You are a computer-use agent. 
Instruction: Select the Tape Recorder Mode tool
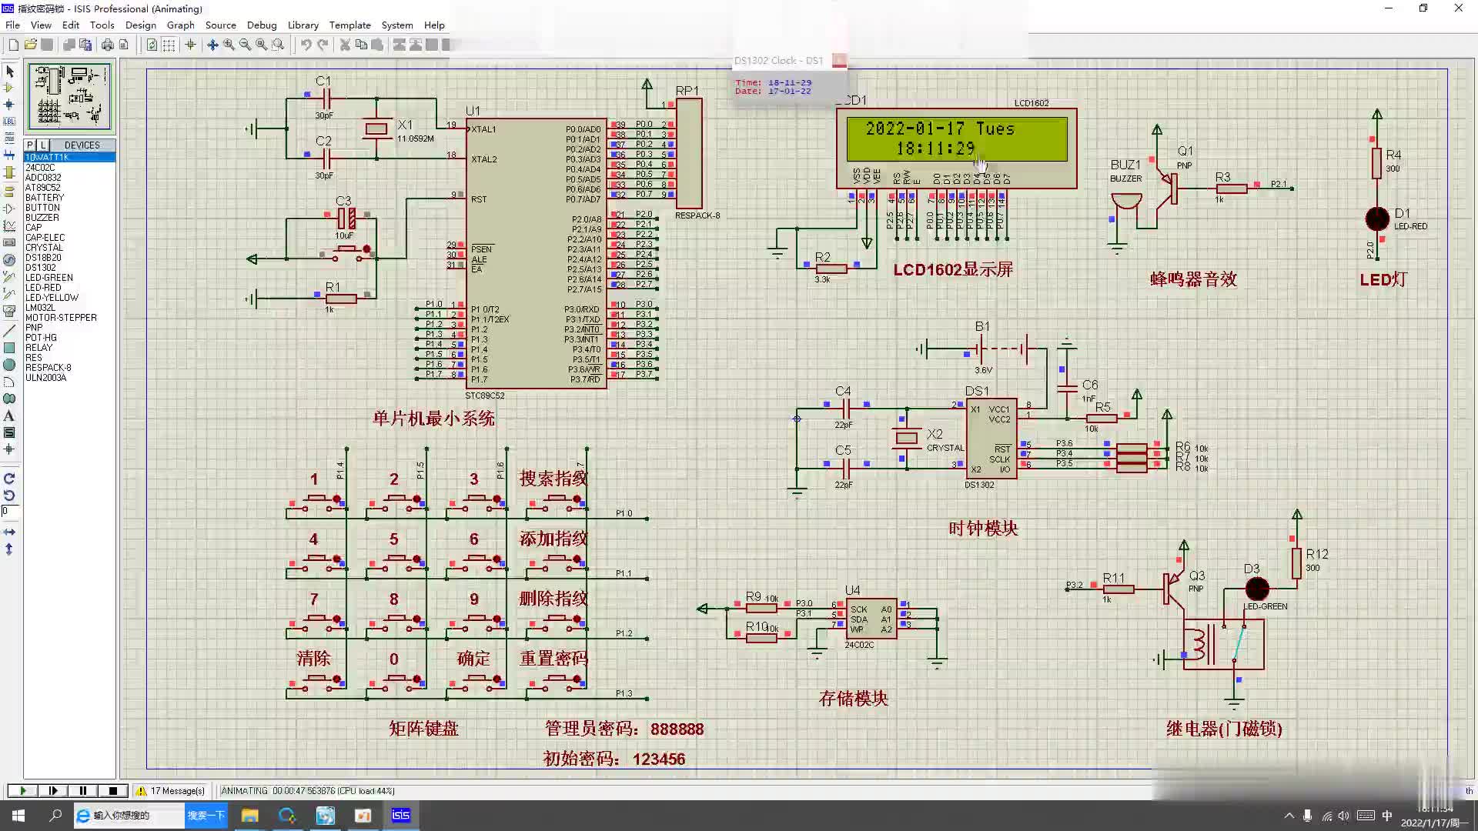[9, 242]
